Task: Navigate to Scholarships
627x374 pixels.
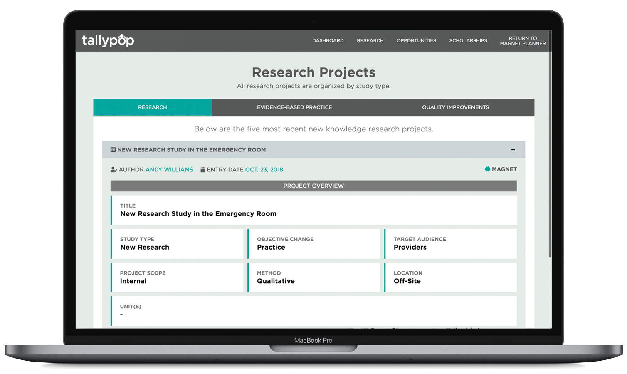Action: coord(468,41)
